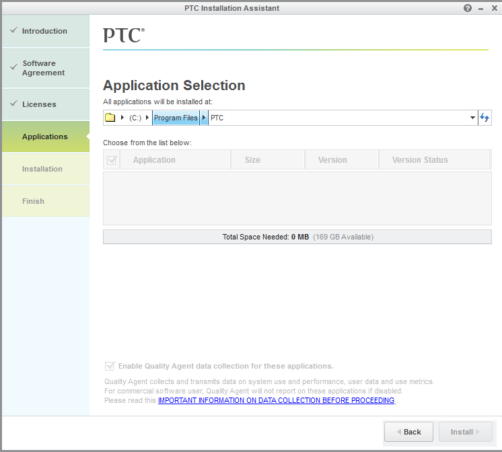This screenshot has height=452, width=502.
Task: Expand the arrow before (C:) drive
Action: (x=122, y=118)
